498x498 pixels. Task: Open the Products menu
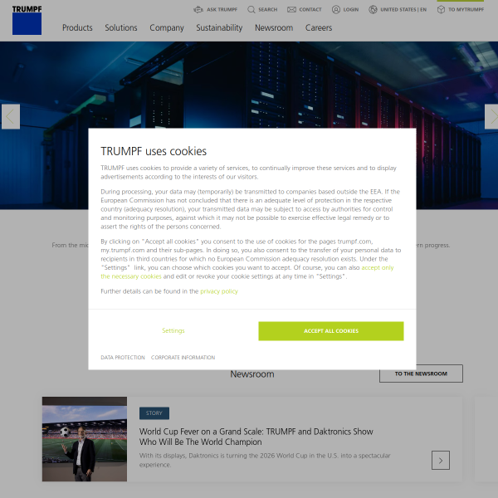pyautogui.click(x=77, y=27)
